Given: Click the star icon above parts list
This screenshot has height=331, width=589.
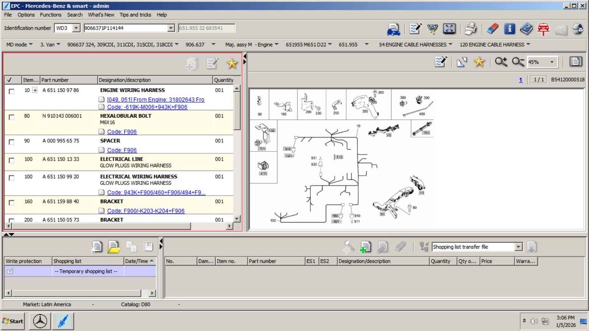Looking at the screenshot, I should tap(232, 64).
